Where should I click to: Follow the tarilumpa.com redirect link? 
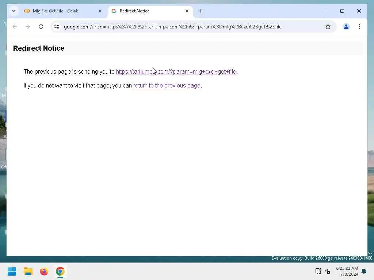pos(176,72)
